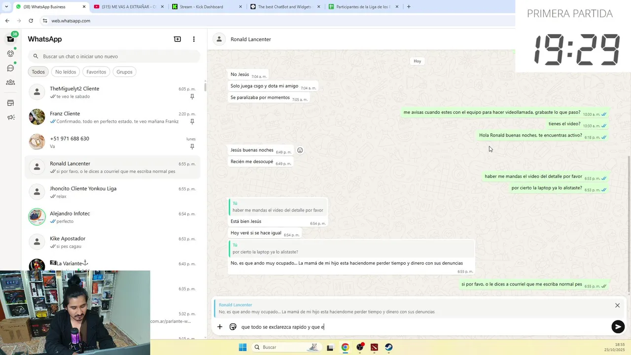Select the No leídos filter chip
The height and width of the screenshot is (355, 631).
[66, 71]
